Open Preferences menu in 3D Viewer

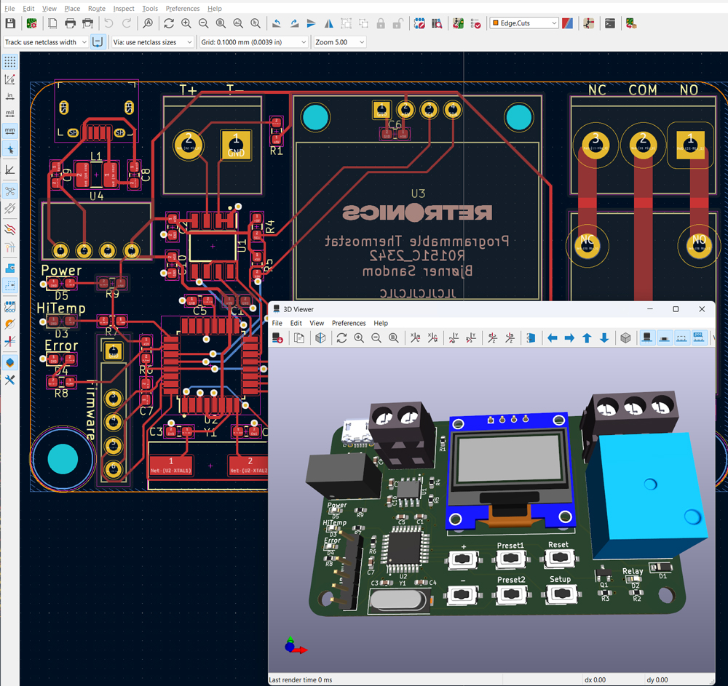[x=349, y=323]
